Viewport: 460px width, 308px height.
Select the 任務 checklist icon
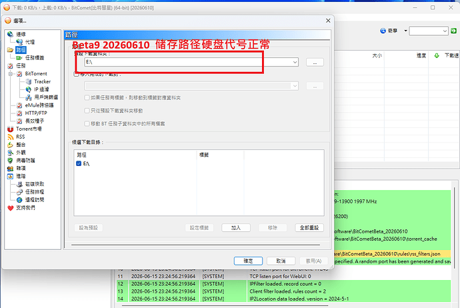tap(10, 66)
